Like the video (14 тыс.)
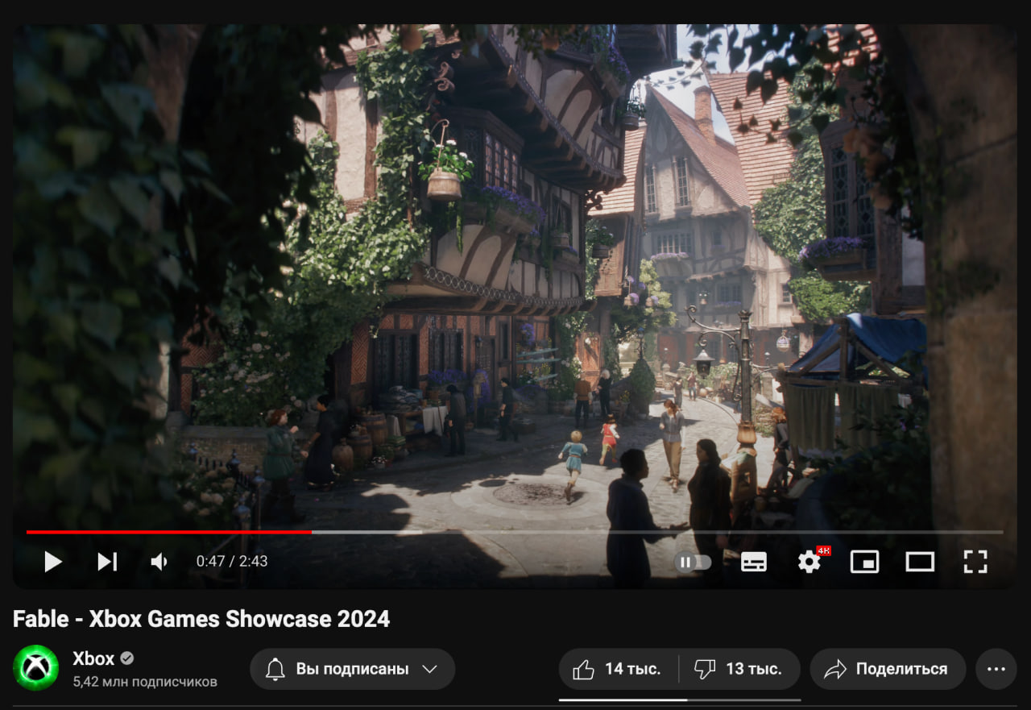Viewport: 1031px width, 710px height. point(618,669)
